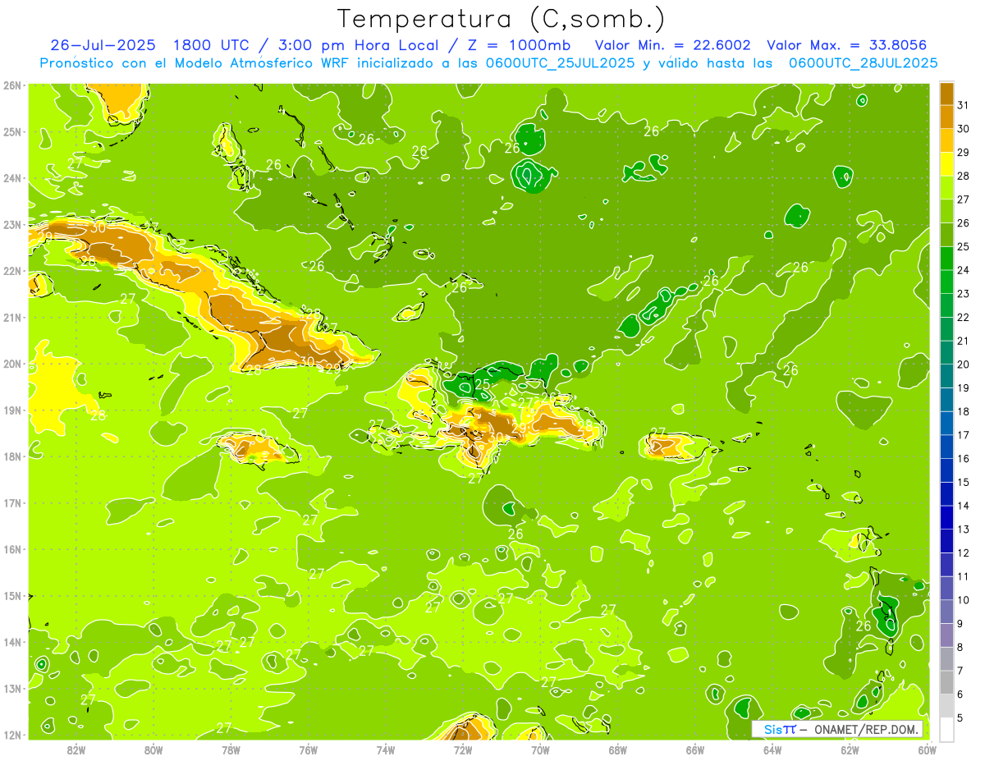
Task: Click the 60W longitude axis label
Action: pyautogui.click(x=928, y=750)
